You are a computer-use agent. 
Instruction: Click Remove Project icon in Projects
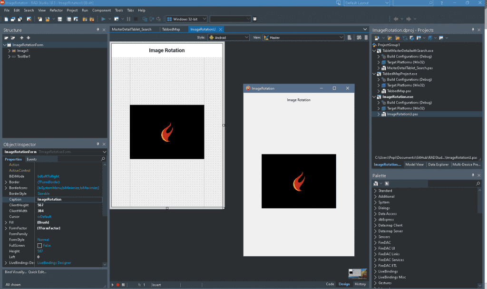click(x=398, y=38)
